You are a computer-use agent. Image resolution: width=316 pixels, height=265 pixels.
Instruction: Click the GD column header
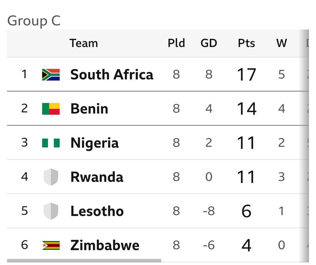(x=208, y=43)
